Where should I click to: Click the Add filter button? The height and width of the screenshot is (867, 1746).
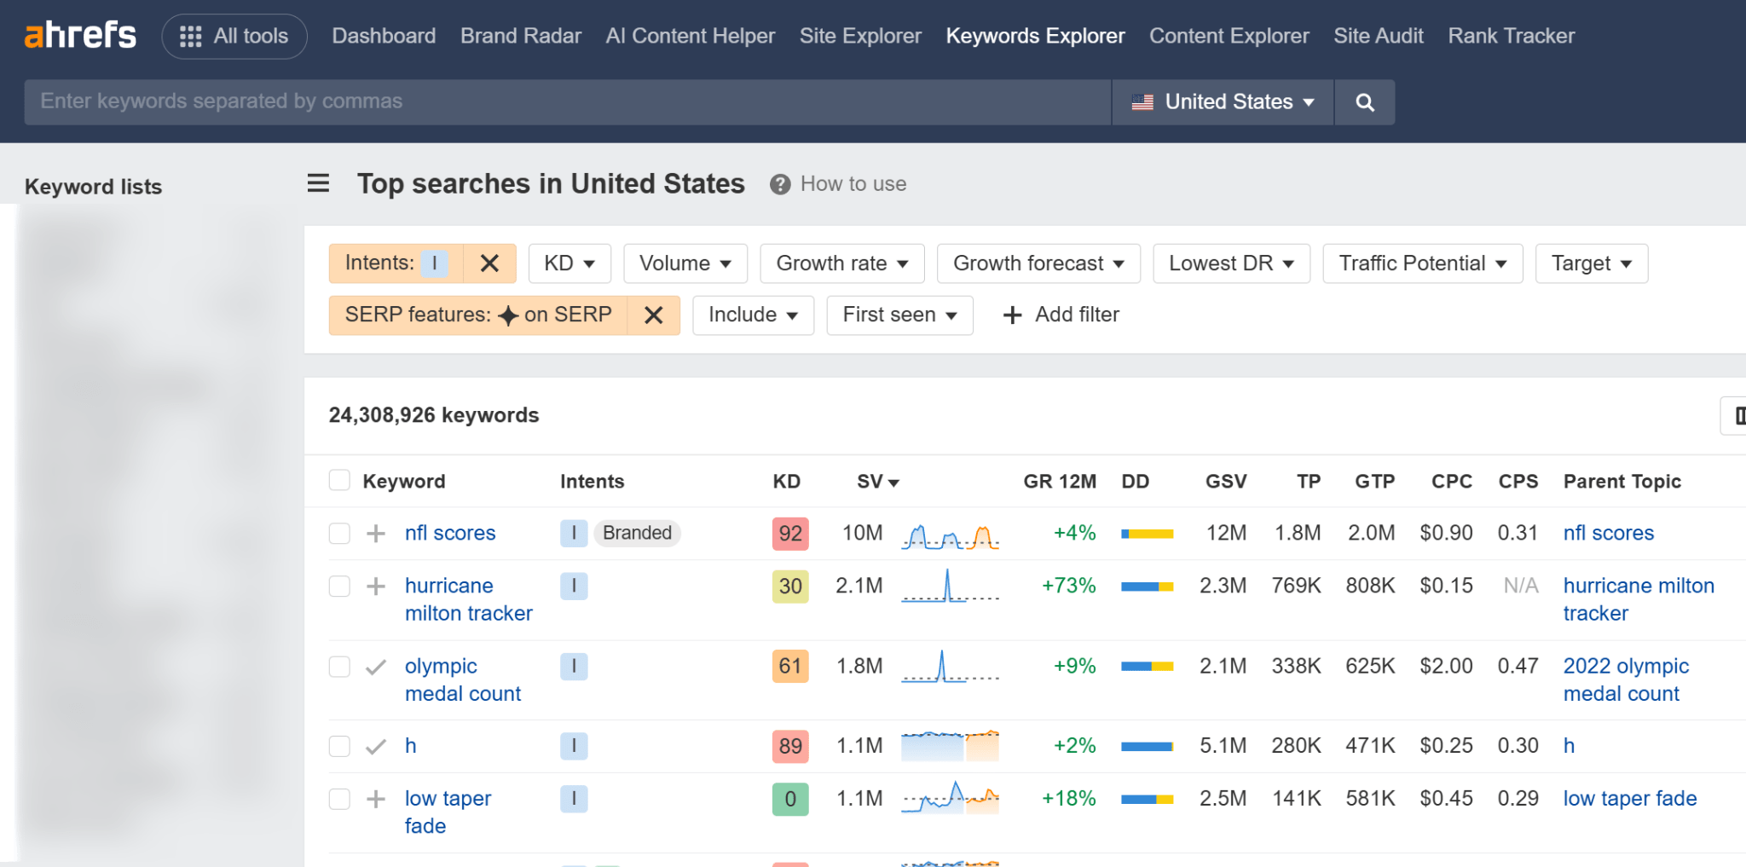pyautogui.click(x=1060, y=315)
